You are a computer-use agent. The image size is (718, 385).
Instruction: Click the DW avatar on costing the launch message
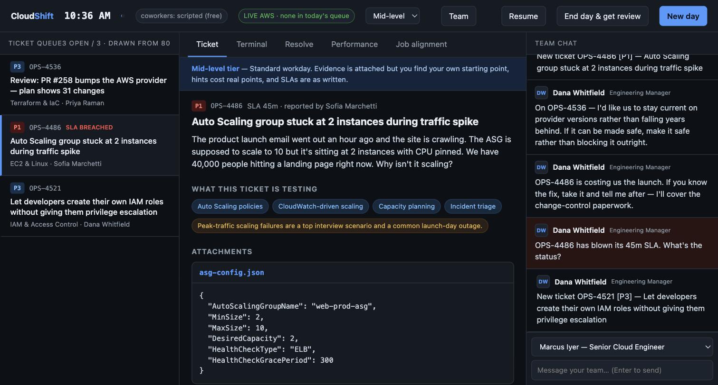point(541,167)
